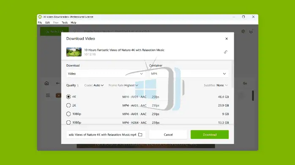This screenshot has height=165, width=295.
Task: Click the '13.3 GB' file size
Action: click(x=223, y=122)
